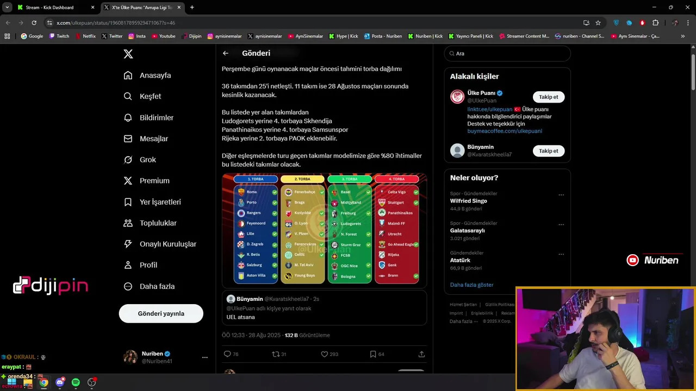
Task: Open Grok assistant
Action: [x=140, y=160]
